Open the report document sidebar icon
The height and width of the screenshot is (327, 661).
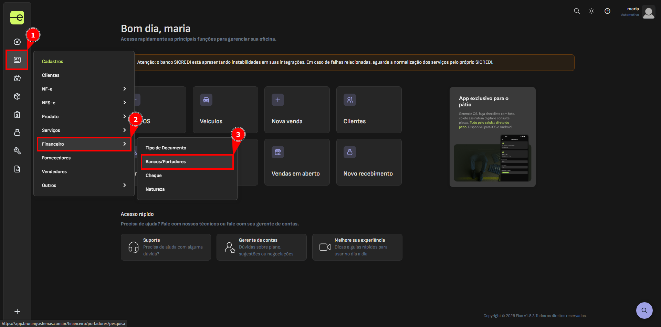click(x=17, y=169)
